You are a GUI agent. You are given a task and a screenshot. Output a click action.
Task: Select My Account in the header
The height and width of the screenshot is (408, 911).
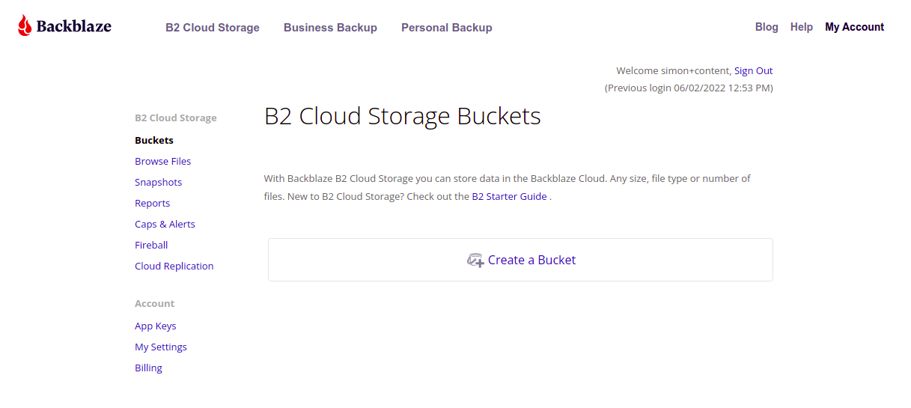855,27
